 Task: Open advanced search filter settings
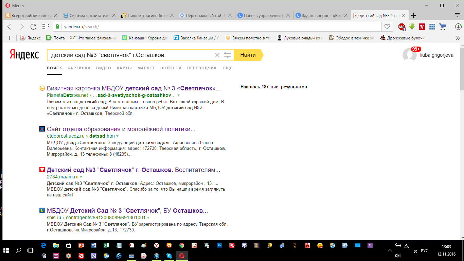click(x=228, y=55)
